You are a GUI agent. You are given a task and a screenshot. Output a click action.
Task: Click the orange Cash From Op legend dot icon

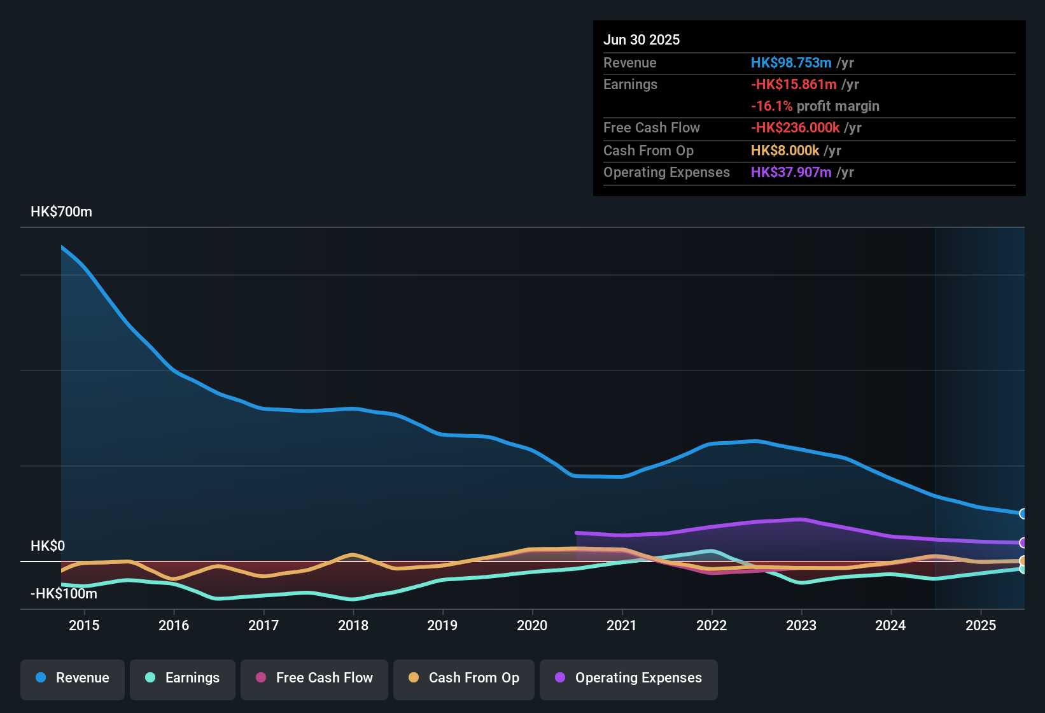pos(413,678)
